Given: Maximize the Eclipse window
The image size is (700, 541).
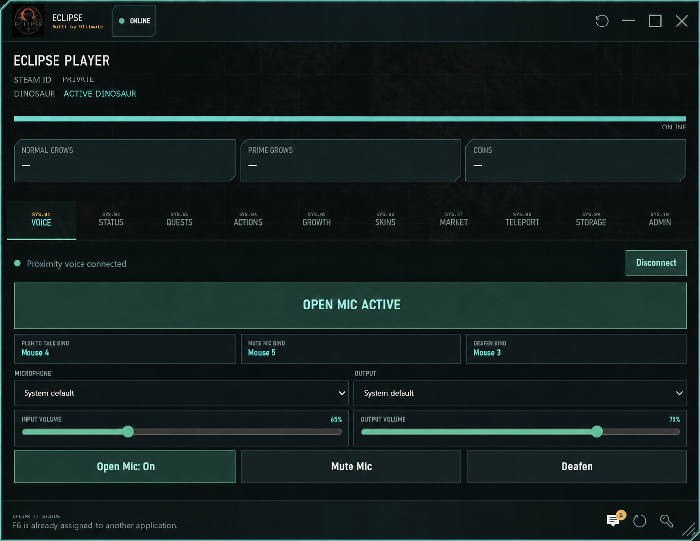Looking at the screenshot, I should pyautogui.click(x=655, y=21).
